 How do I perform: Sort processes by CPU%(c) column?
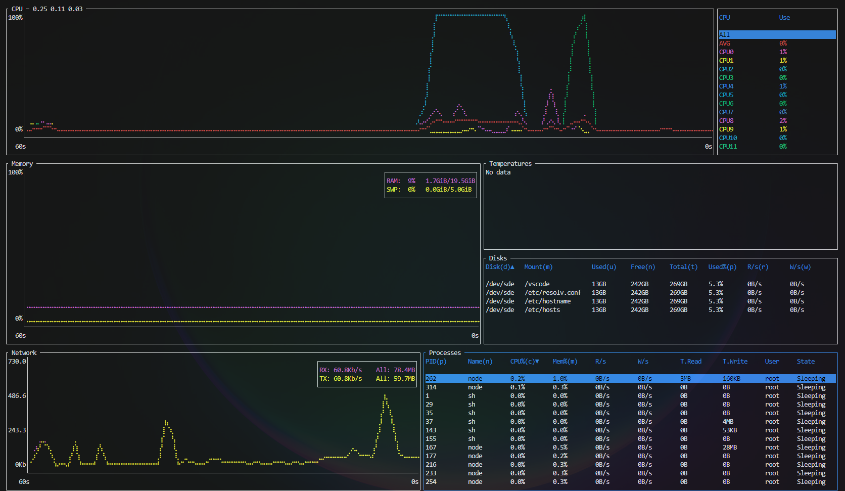(x=524, y=362)
